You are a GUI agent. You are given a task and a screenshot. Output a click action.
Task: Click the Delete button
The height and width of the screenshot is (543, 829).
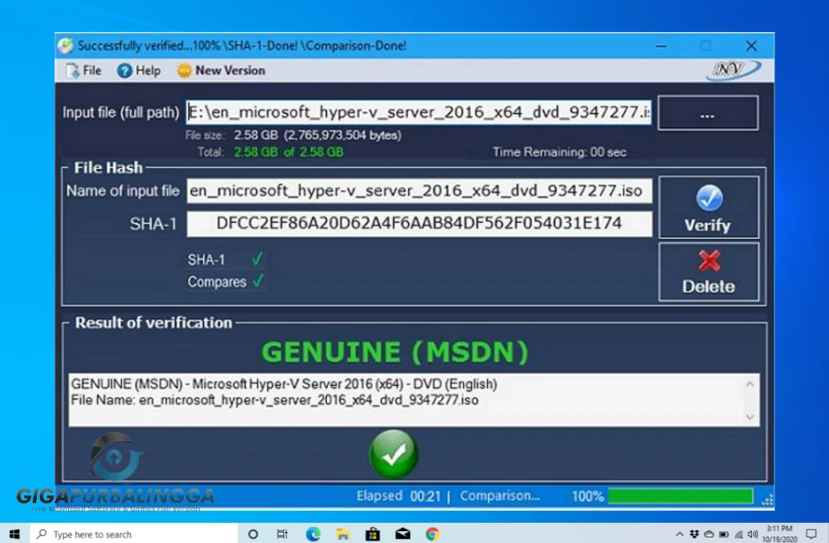click(709, 272)
